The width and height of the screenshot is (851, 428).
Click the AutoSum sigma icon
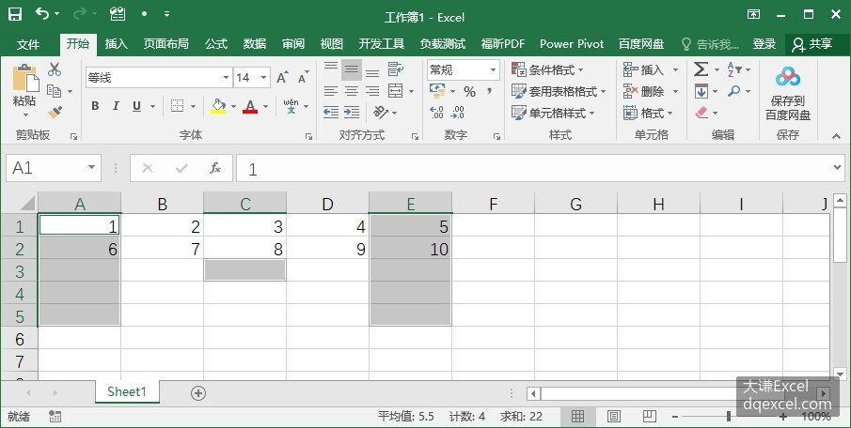[701, 69]
